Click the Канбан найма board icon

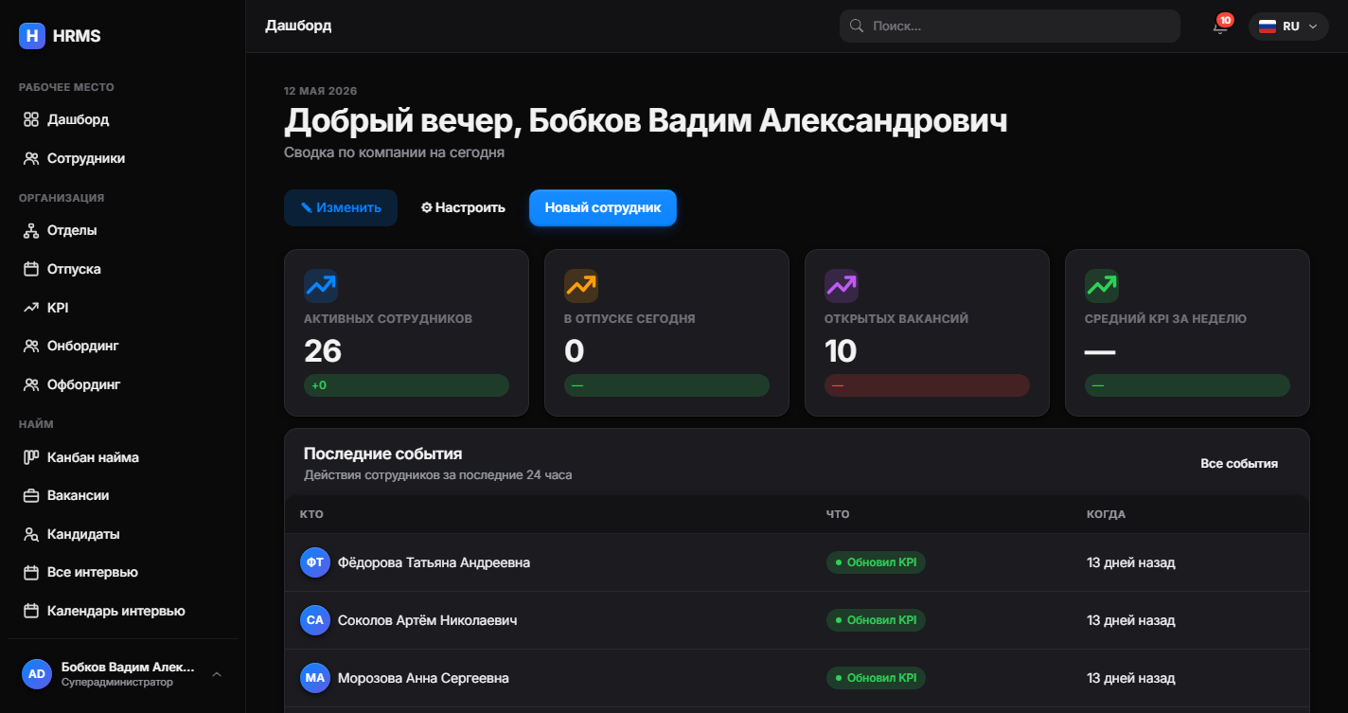pos(31,457)
